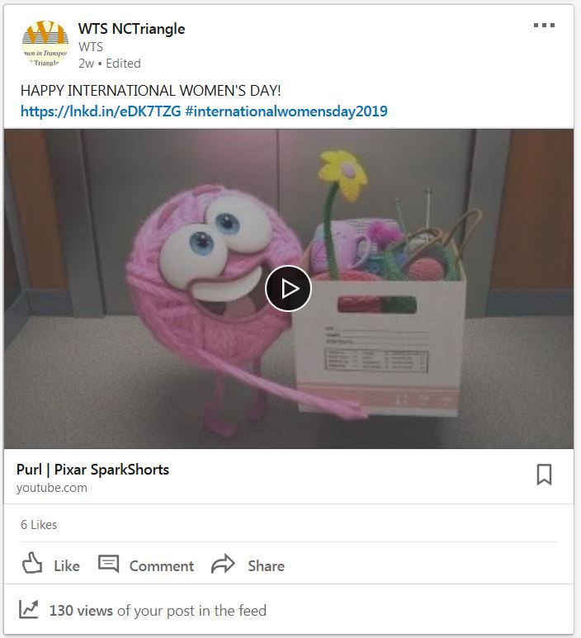Click the Comment text label
The height and width of the screenshot is (638, 581).
point(162,566)
